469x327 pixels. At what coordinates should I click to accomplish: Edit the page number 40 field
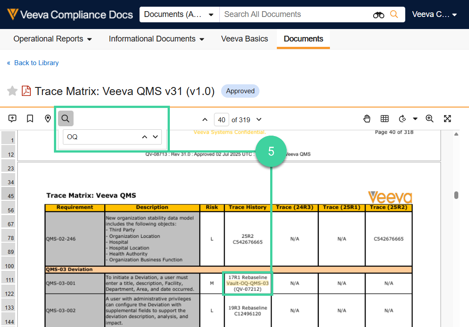[222, 120]
